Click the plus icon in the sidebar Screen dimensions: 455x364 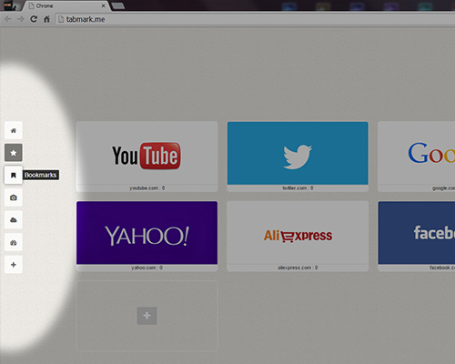coord(14,265)
